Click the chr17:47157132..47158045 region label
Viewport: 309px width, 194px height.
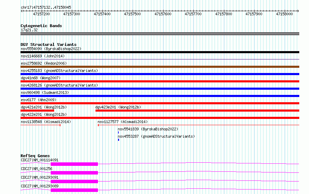click(46, 8)
